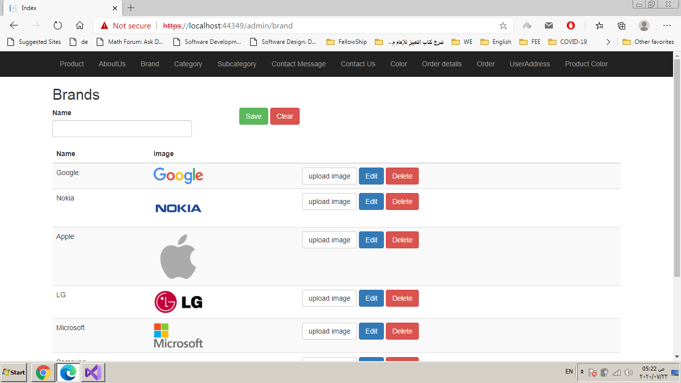Screen dimensions: 681x383
Task: Open Suggested Sites bookmark
Action: (34, 42)
